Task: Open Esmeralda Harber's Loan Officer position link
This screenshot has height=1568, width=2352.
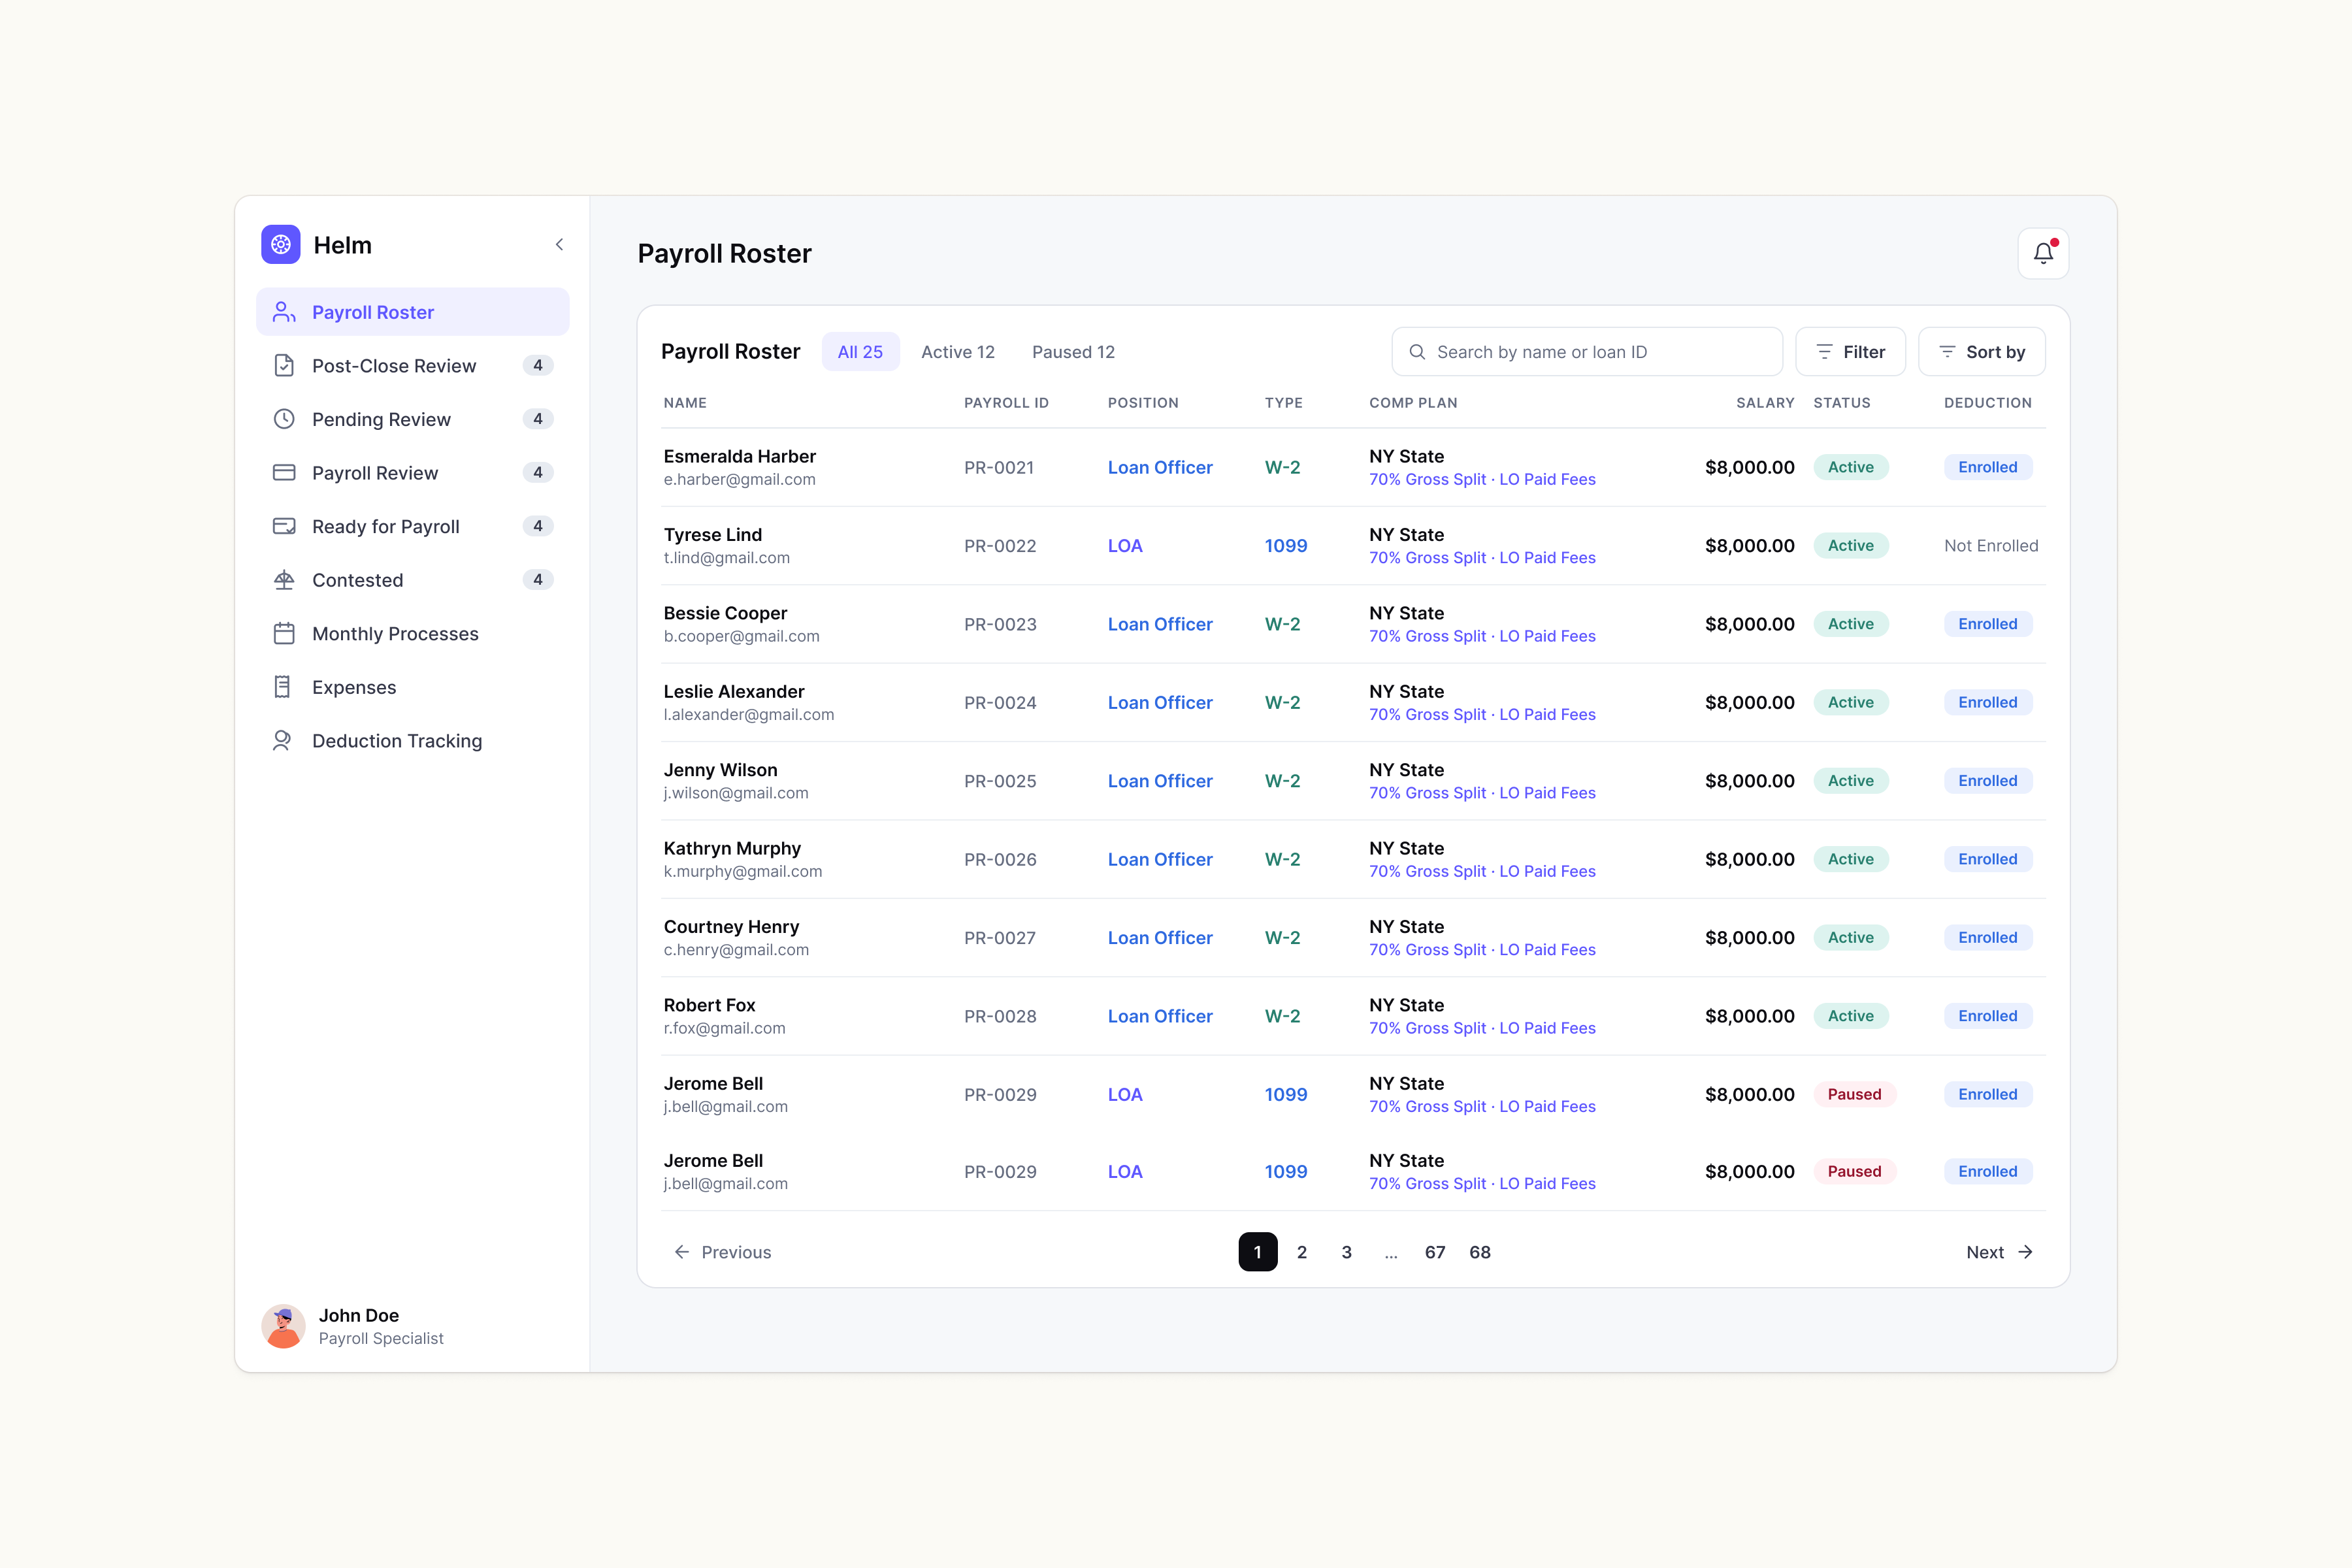Action: (1160, 467)
